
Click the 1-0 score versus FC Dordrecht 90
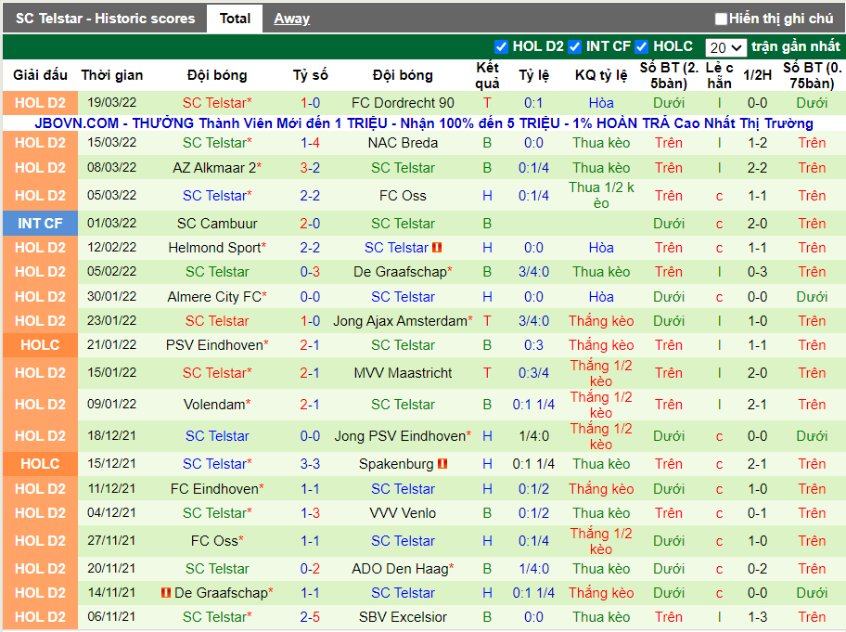click(310, 103)
